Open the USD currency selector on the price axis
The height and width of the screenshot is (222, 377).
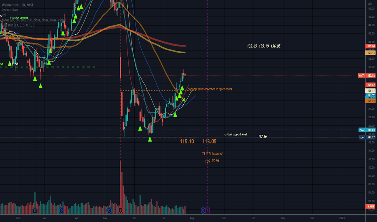coord(370,4)
